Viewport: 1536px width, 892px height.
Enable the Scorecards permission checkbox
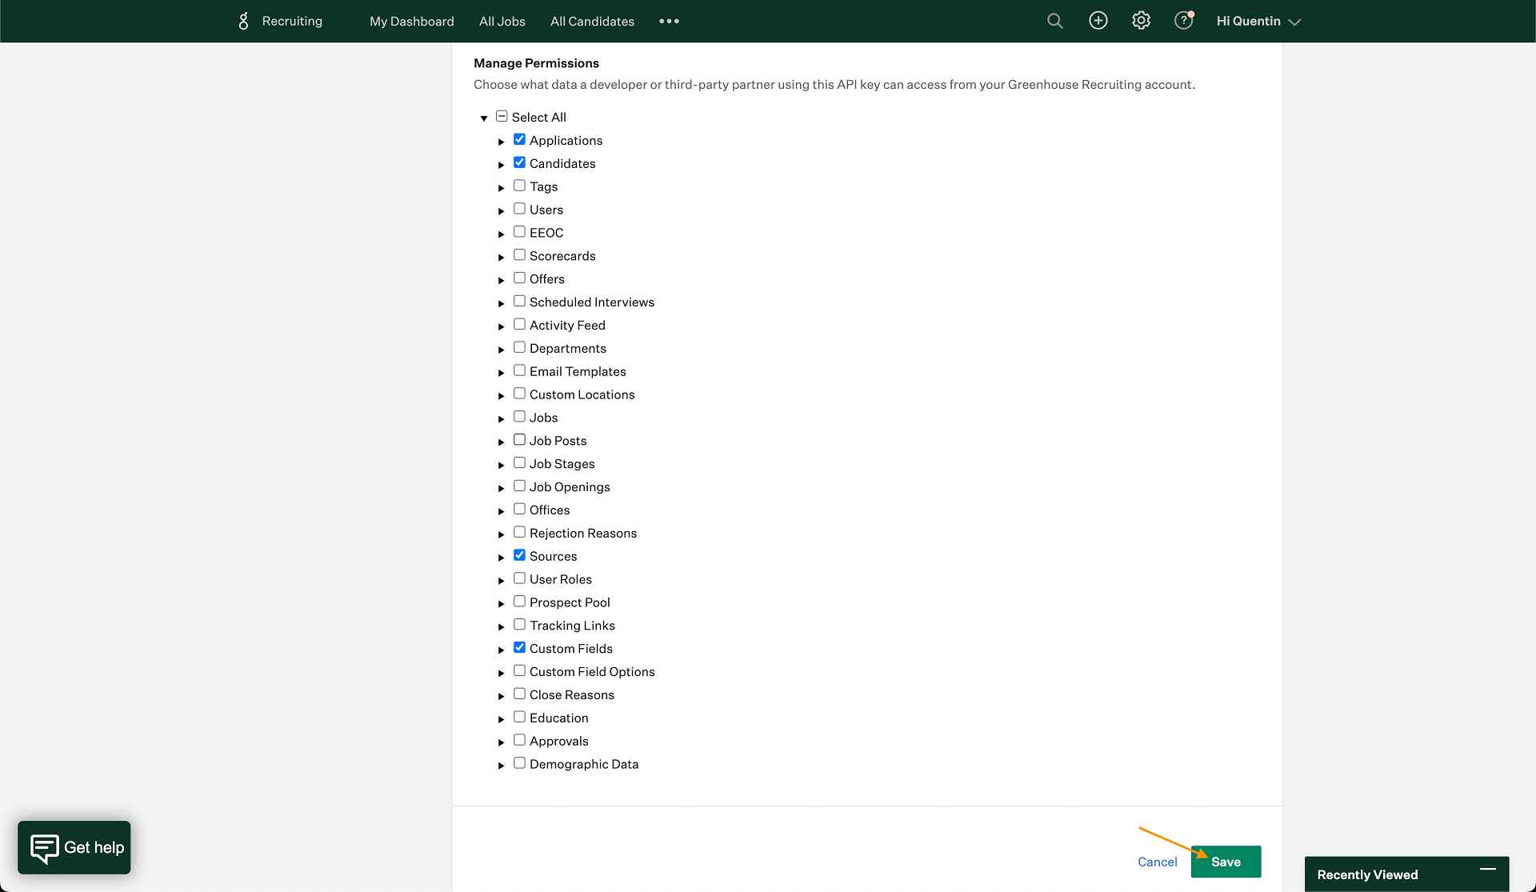click(519, 255)
